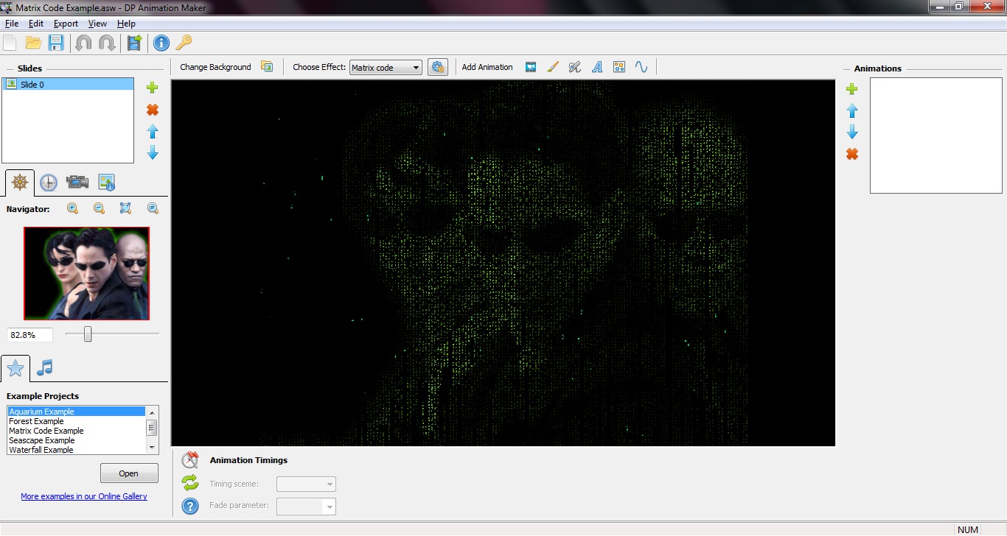Switch to the clock timing tab
The height and width of the screenshot is (536, 1007).
pos(49,182)
